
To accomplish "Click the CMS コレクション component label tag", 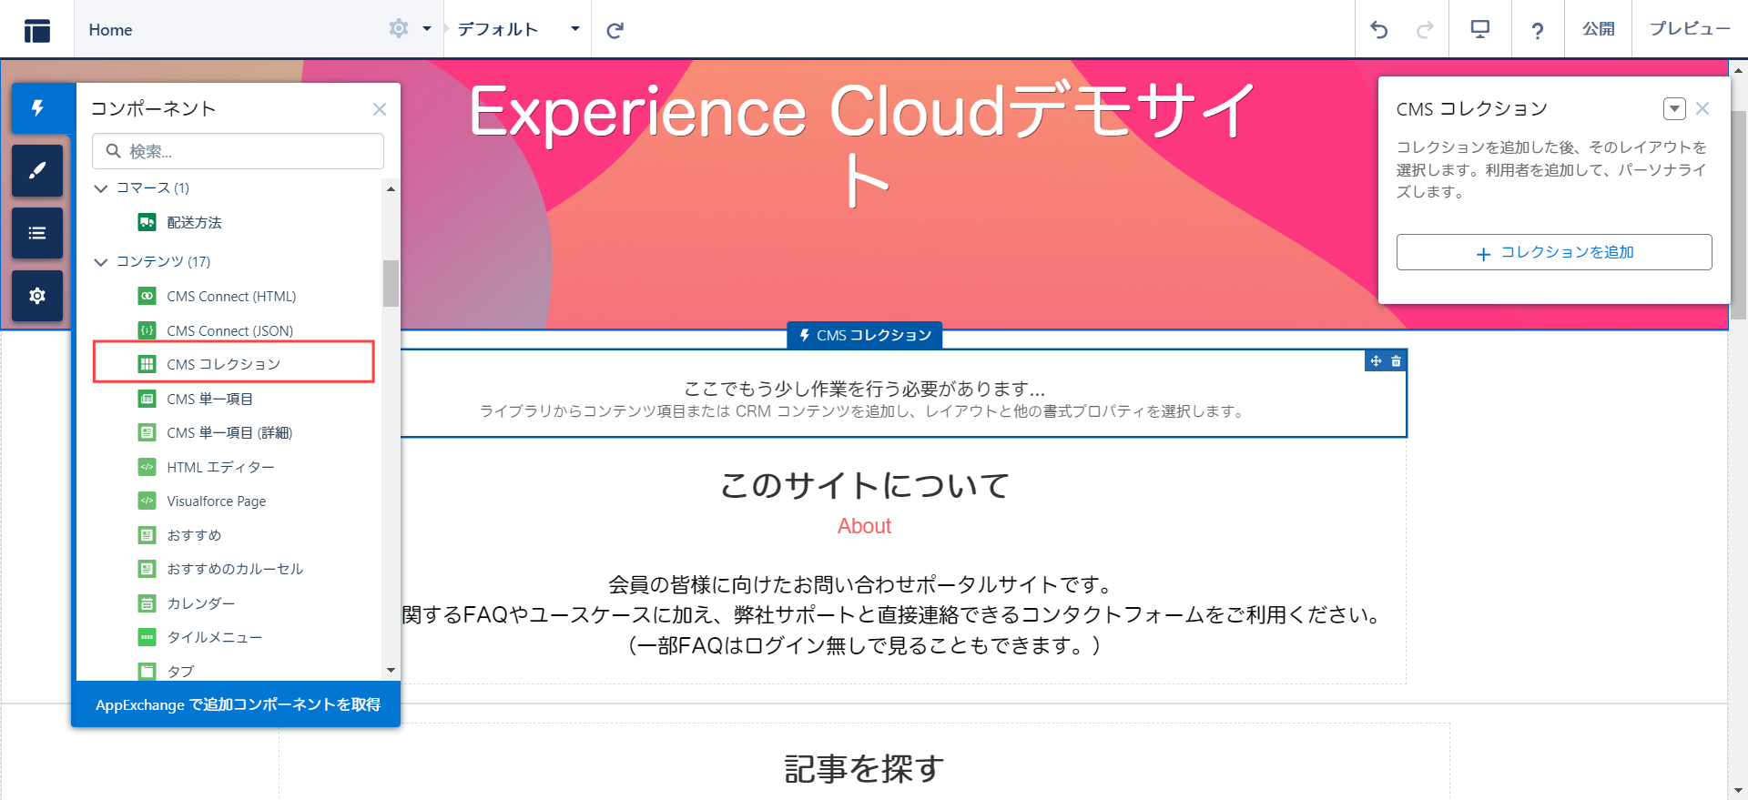I will (865, 336).
